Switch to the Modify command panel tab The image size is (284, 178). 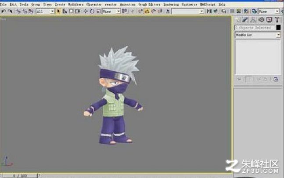pos(245,20)
